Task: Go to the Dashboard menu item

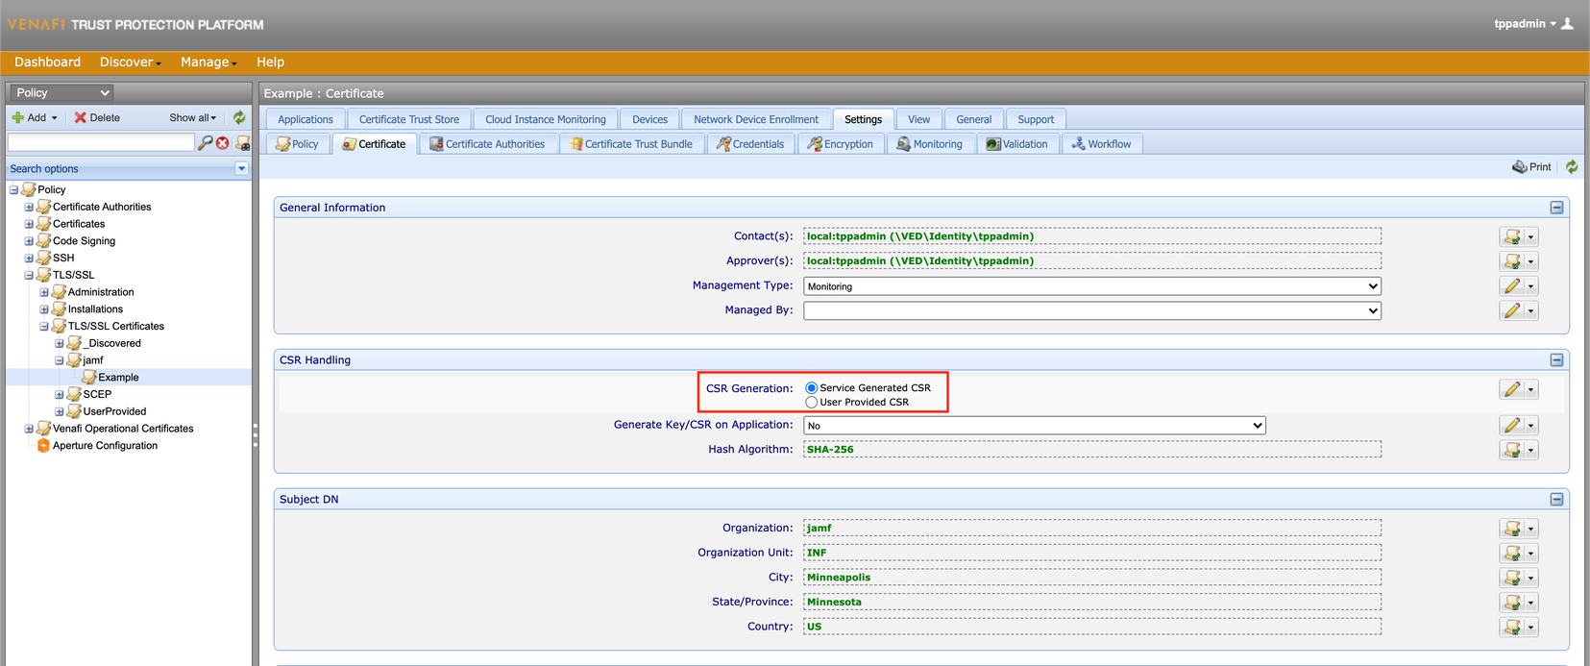Action: pos(47,62)
